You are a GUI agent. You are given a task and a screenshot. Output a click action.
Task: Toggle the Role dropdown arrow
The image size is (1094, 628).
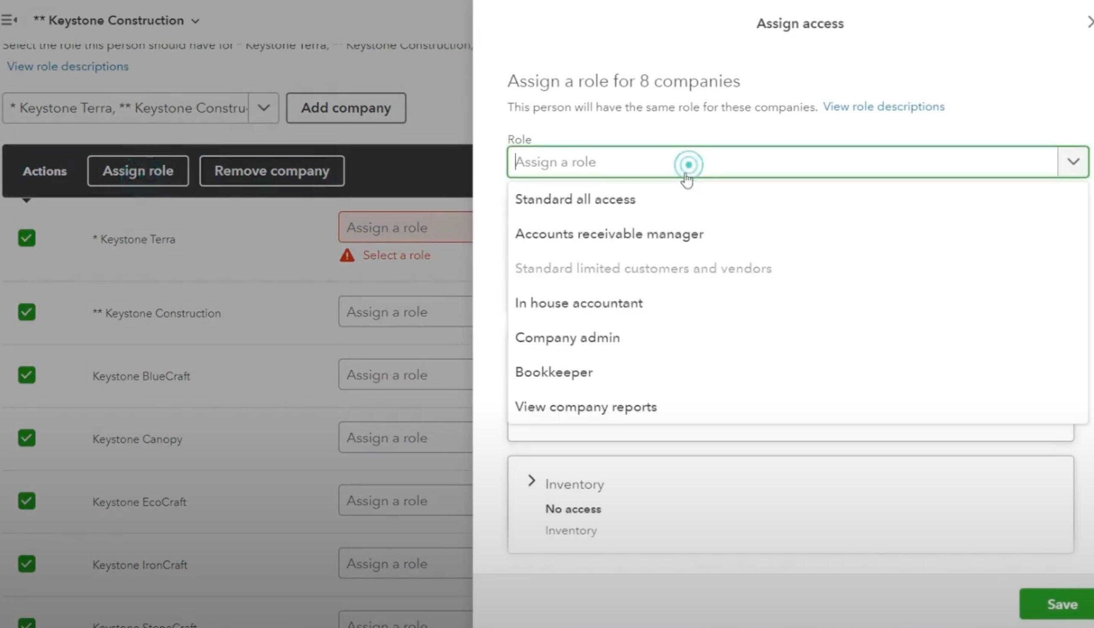1073,162
